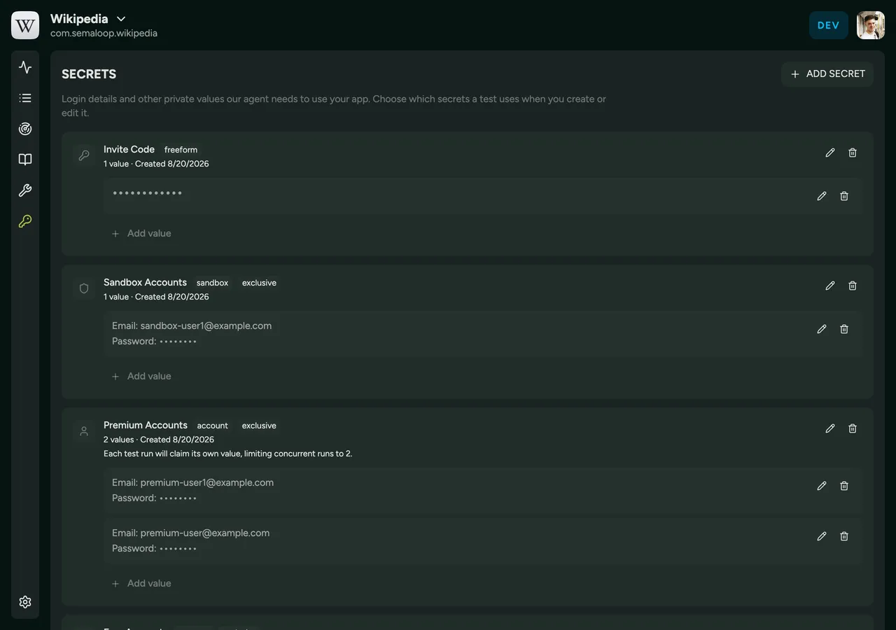Click the person icon beside Premium Accounts
Screen dimensions: 896x630
[84, 431]
